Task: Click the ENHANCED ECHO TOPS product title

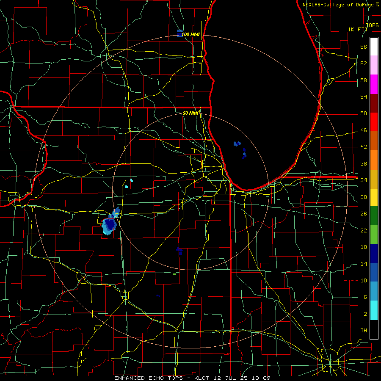Action: [x=149, y=378]
